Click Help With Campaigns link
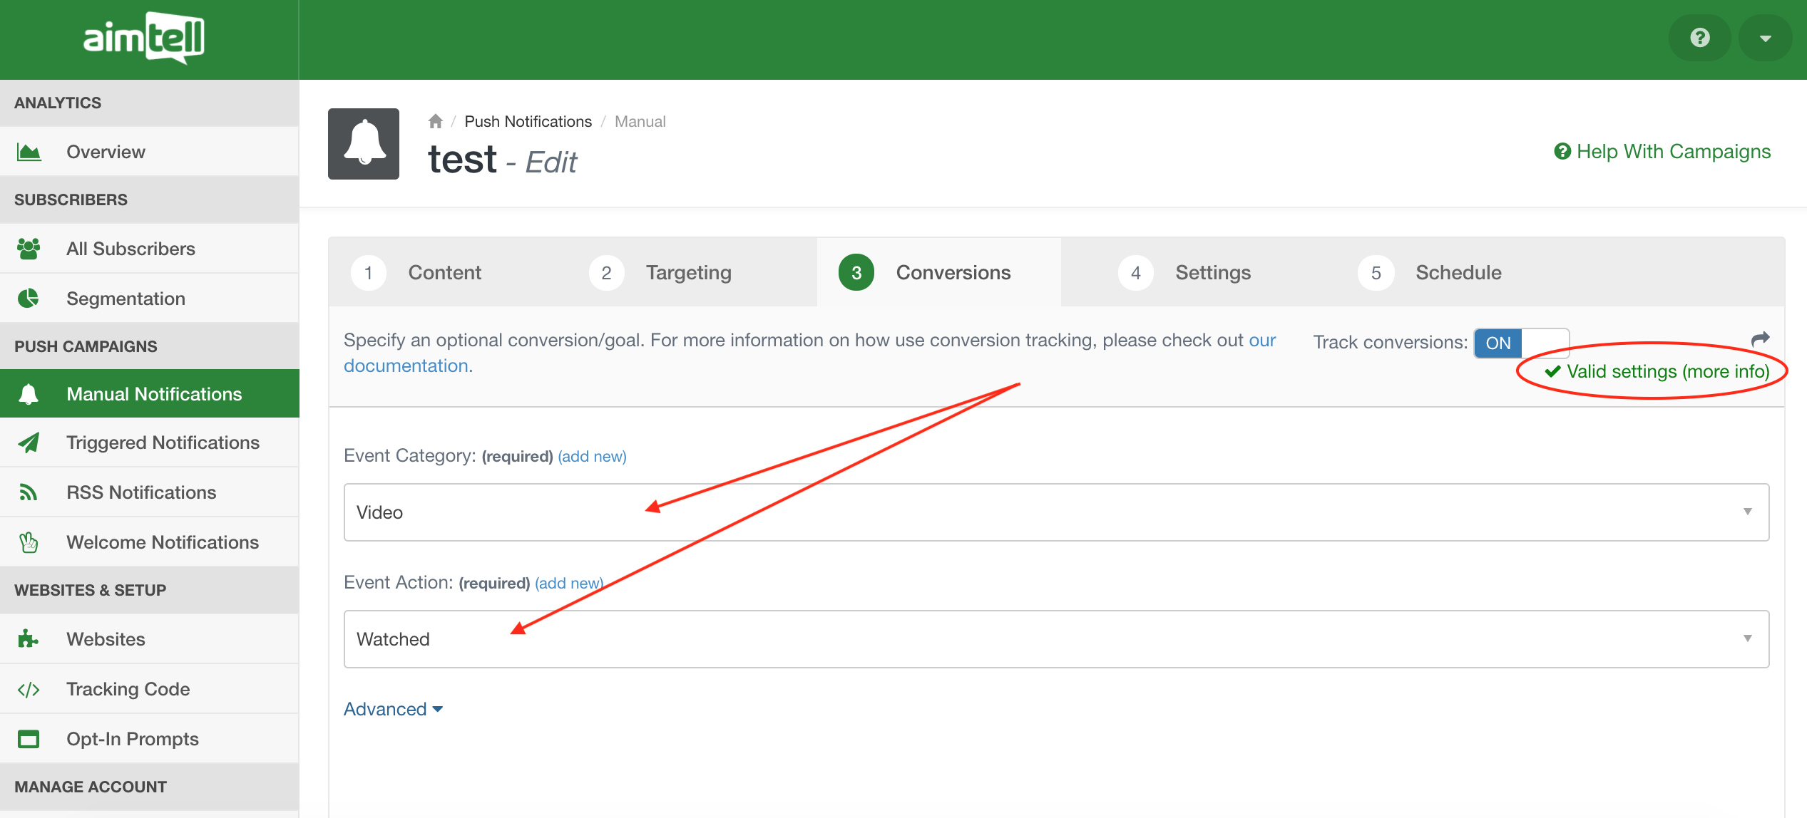1807x818 pixels. [x=1662, y=152]
